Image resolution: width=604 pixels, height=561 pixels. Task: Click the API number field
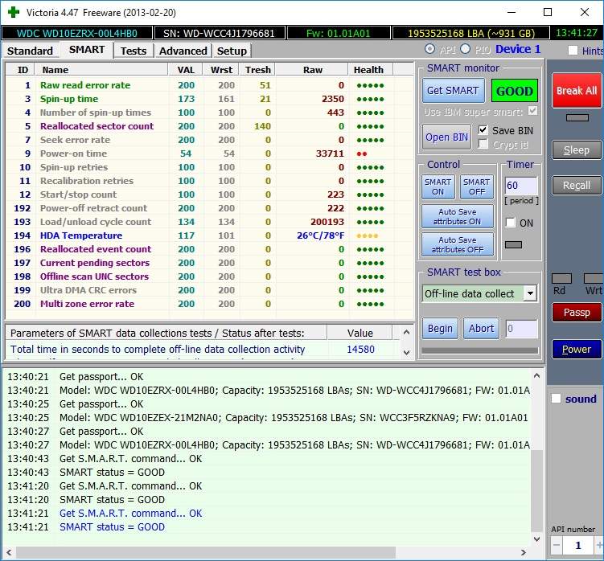[x=578, y=545]
